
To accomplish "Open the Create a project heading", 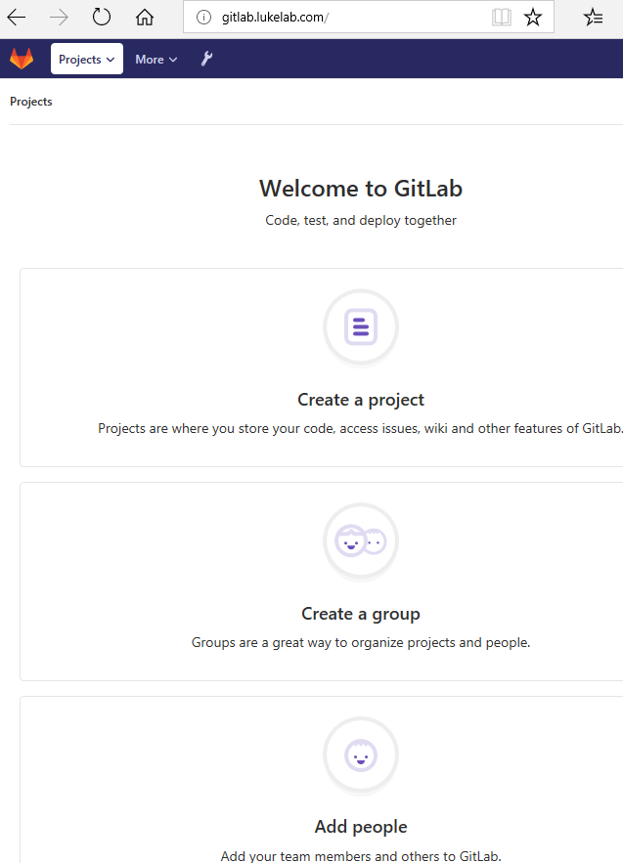I will click(x=361, y=400).
